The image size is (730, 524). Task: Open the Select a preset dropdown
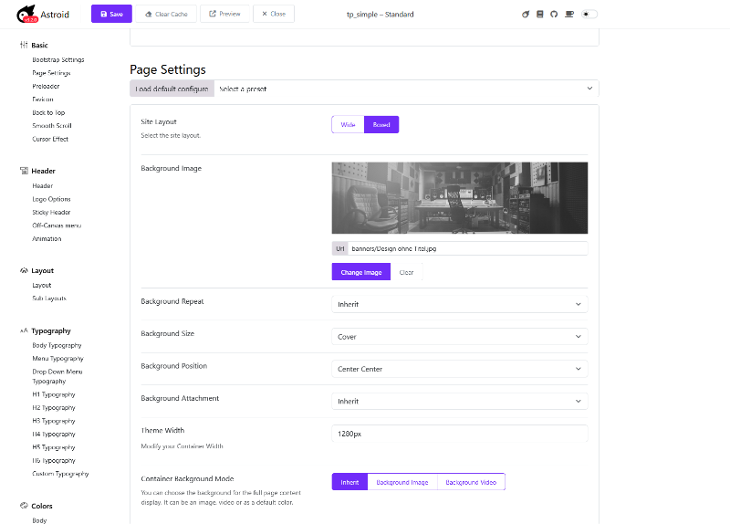pyautogui.click(x=406, y=89)
